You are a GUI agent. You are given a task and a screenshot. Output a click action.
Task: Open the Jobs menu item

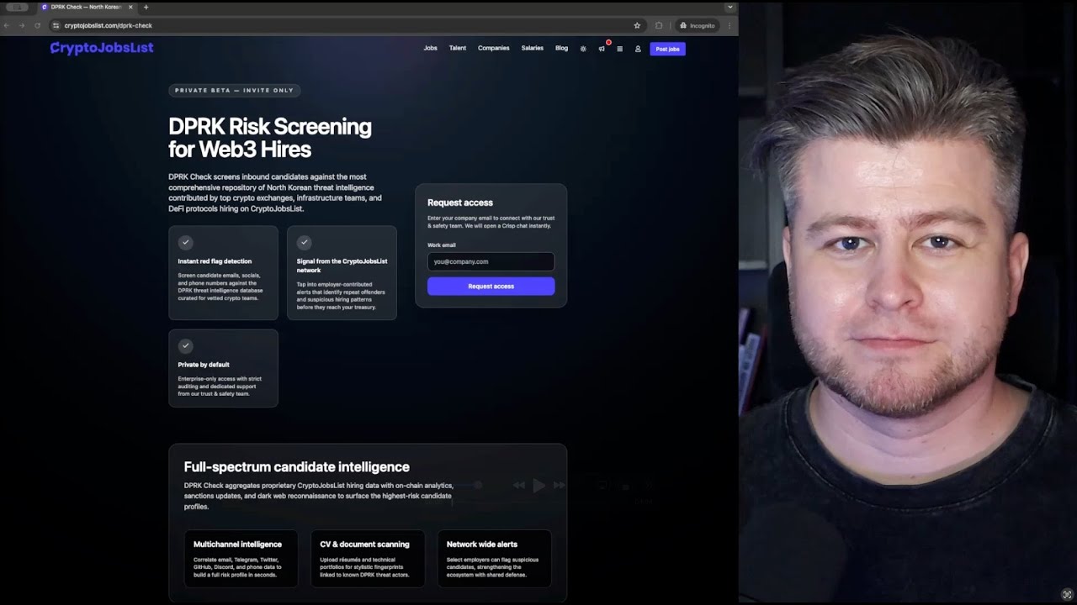tap(430, 48)
